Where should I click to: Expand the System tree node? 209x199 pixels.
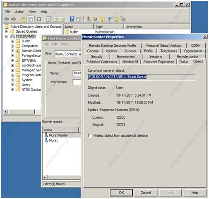pyautogui.click(x=12, y=80)
